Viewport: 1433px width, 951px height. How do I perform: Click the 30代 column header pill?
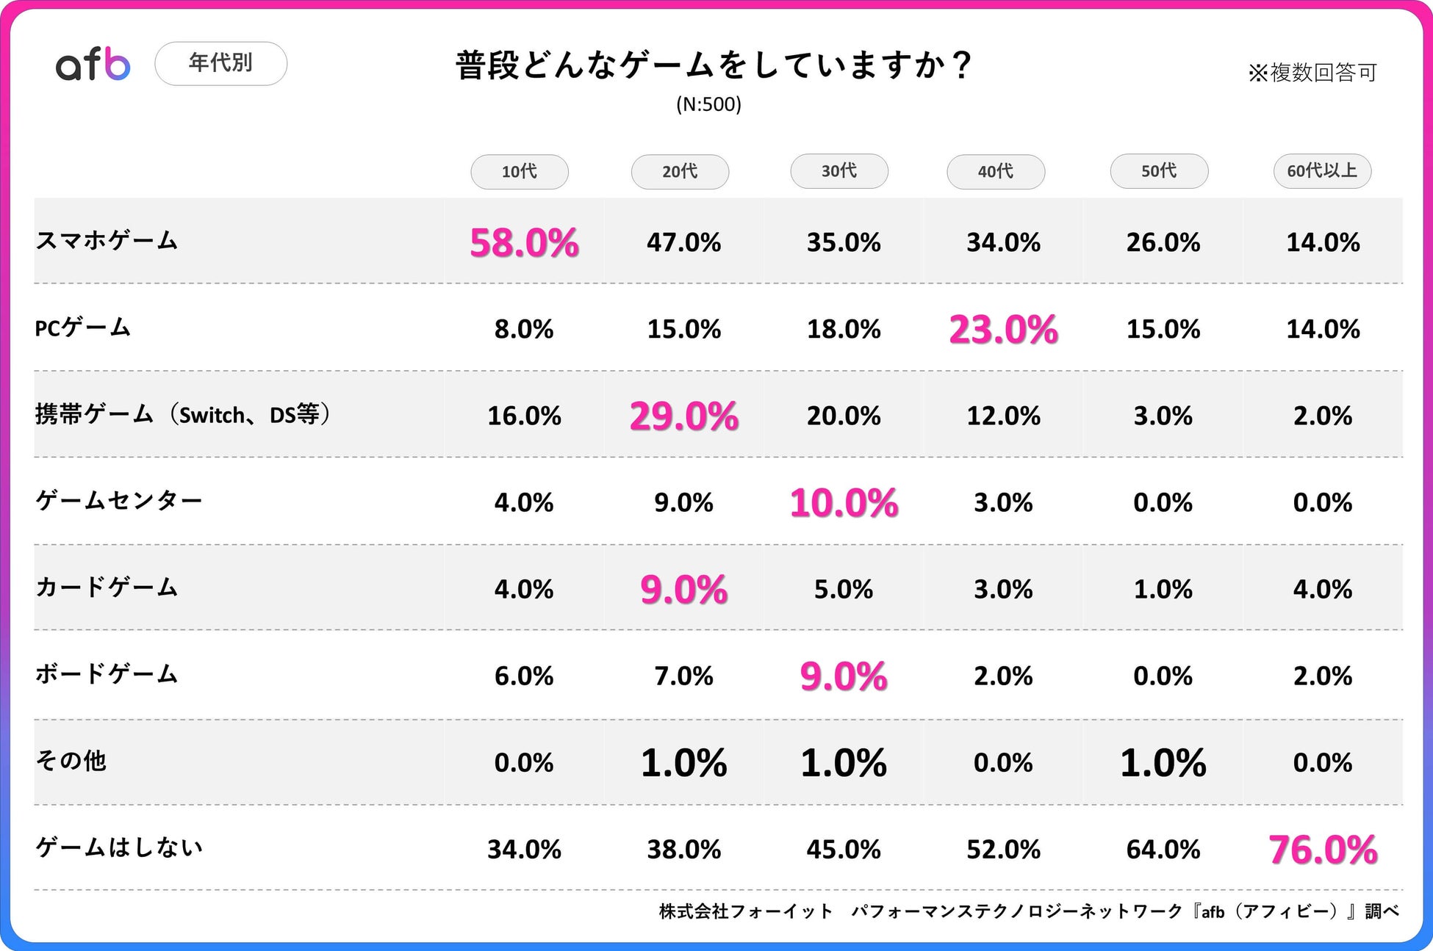click(839, 171)
